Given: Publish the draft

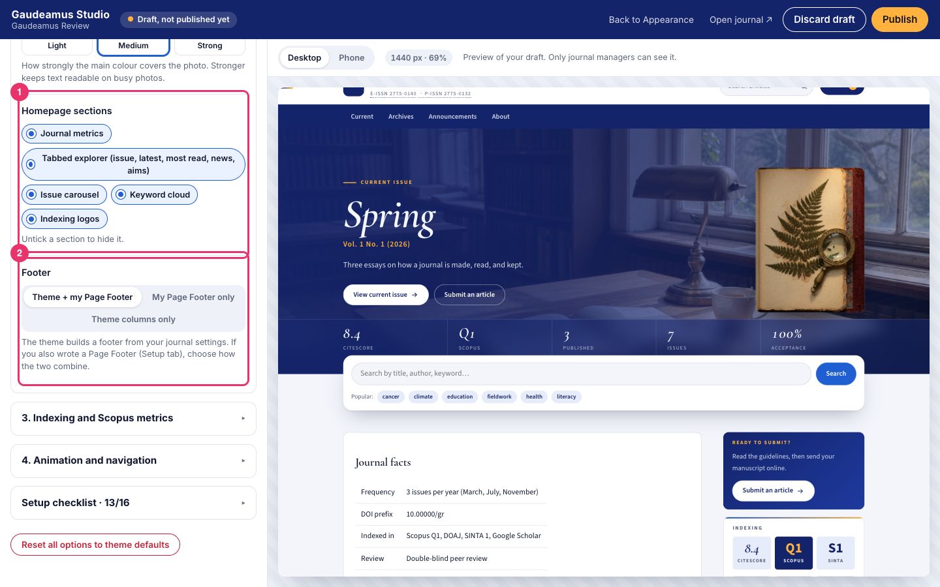Looking at the screenshot, I should [x=900, y=20].
